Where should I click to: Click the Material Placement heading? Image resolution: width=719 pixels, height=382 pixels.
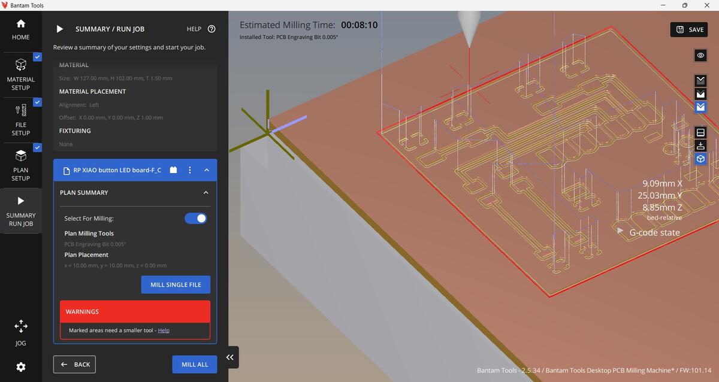[92, 92]
